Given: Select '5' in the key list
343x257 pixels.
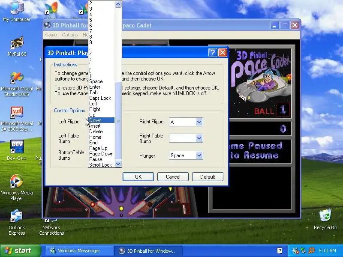Looking at the screenshot, I should coord(102,20).
